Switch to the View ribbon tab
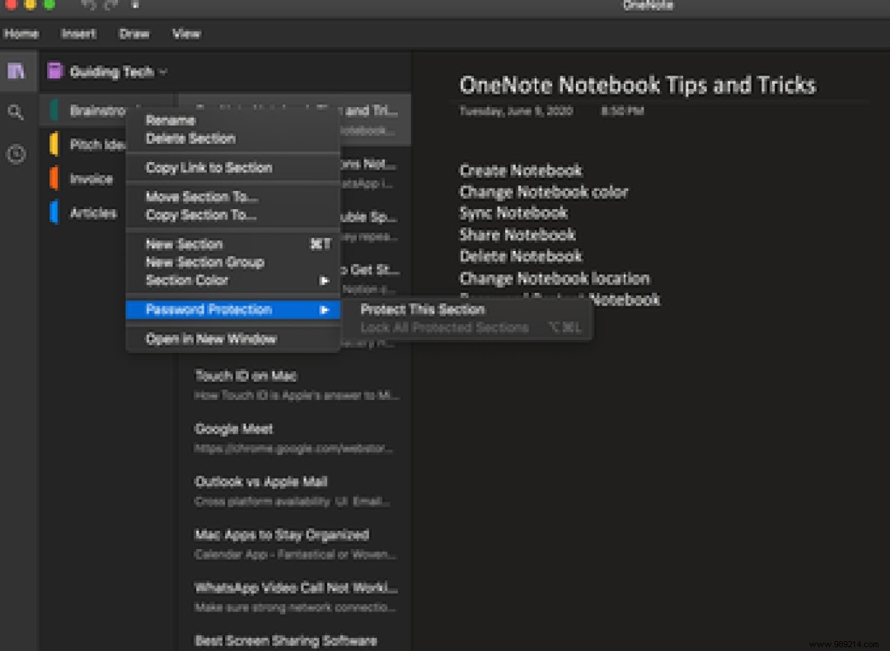The height and width of the screenshot is (651, 890). point(186,33)
